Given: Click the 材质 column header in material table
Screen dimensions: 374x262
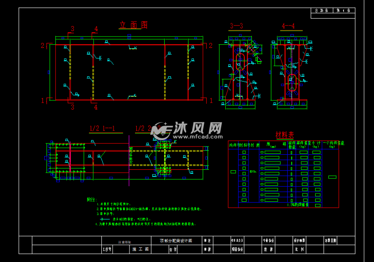Looking at the screenshot, I should [x=255, y=145].
